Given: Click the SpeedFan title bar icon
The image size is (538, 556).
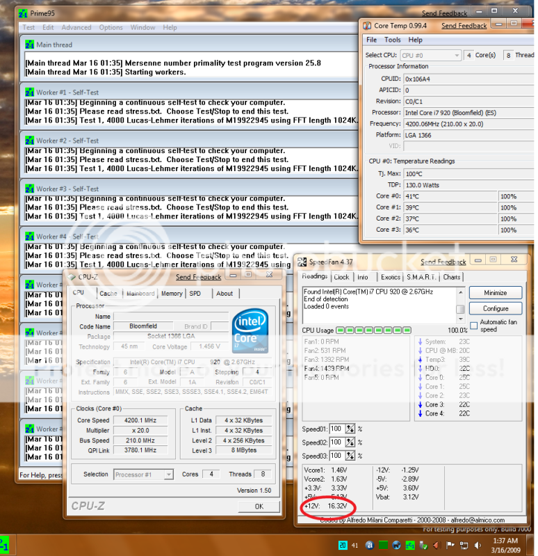Looking at the screenshot, I should coord(302,262).
